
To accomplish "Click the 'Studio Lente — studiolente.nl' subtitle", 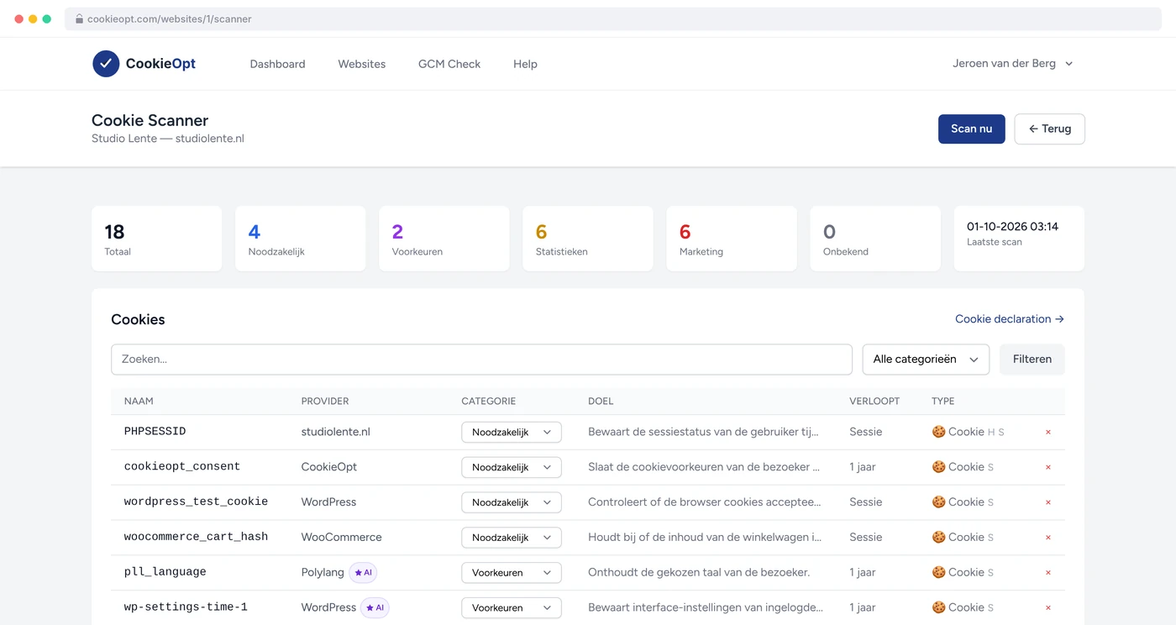I will point(168,139).
